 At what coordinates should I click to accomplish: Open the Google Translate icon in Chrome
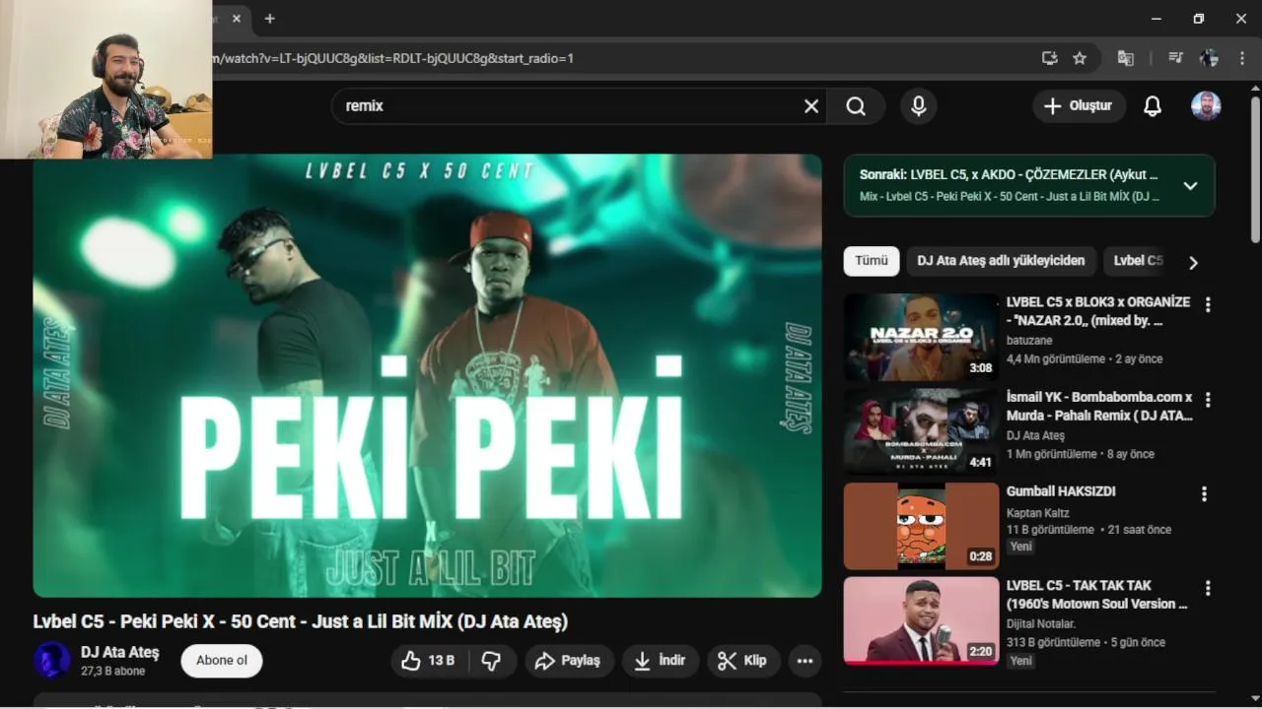pos(1125,58)
